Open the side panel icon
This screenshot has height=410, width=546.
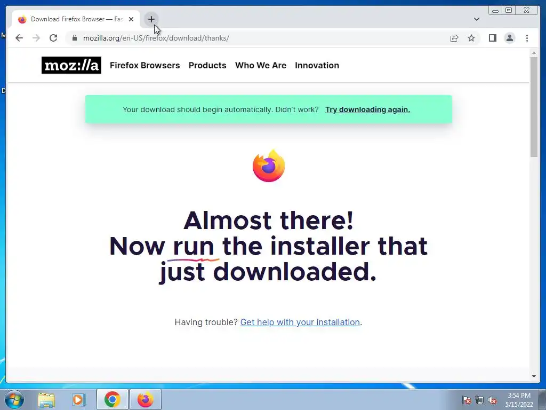(492, 38)
